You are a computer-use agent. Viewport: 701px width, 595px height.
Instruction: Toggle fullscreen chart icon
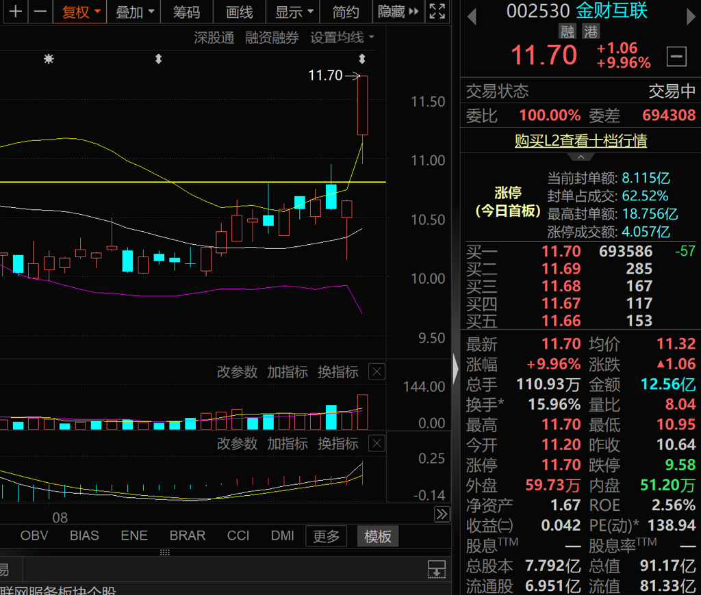coord(437,12)
